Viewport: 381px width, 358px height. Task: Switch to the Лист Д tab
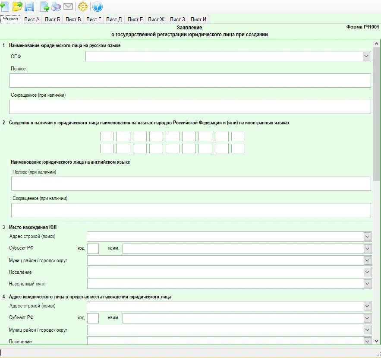pyautogui.click(x=114, y=19)
